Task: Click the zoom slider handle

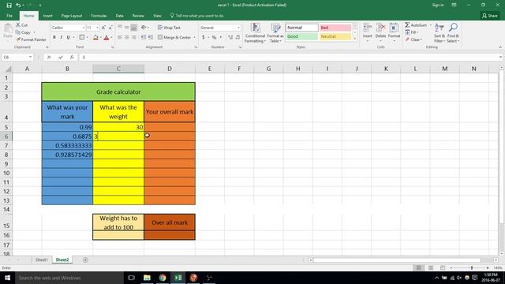Action: 472,268
